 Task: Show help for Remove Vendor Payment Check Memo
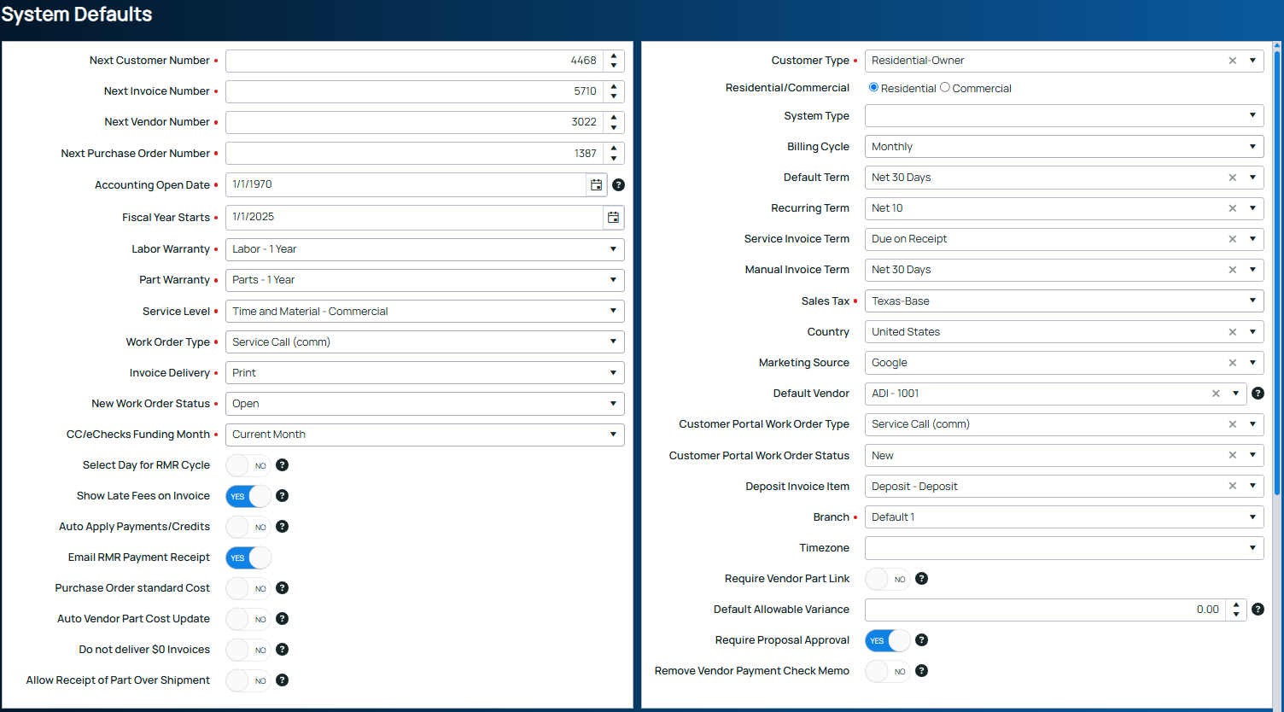pos(921,671)
